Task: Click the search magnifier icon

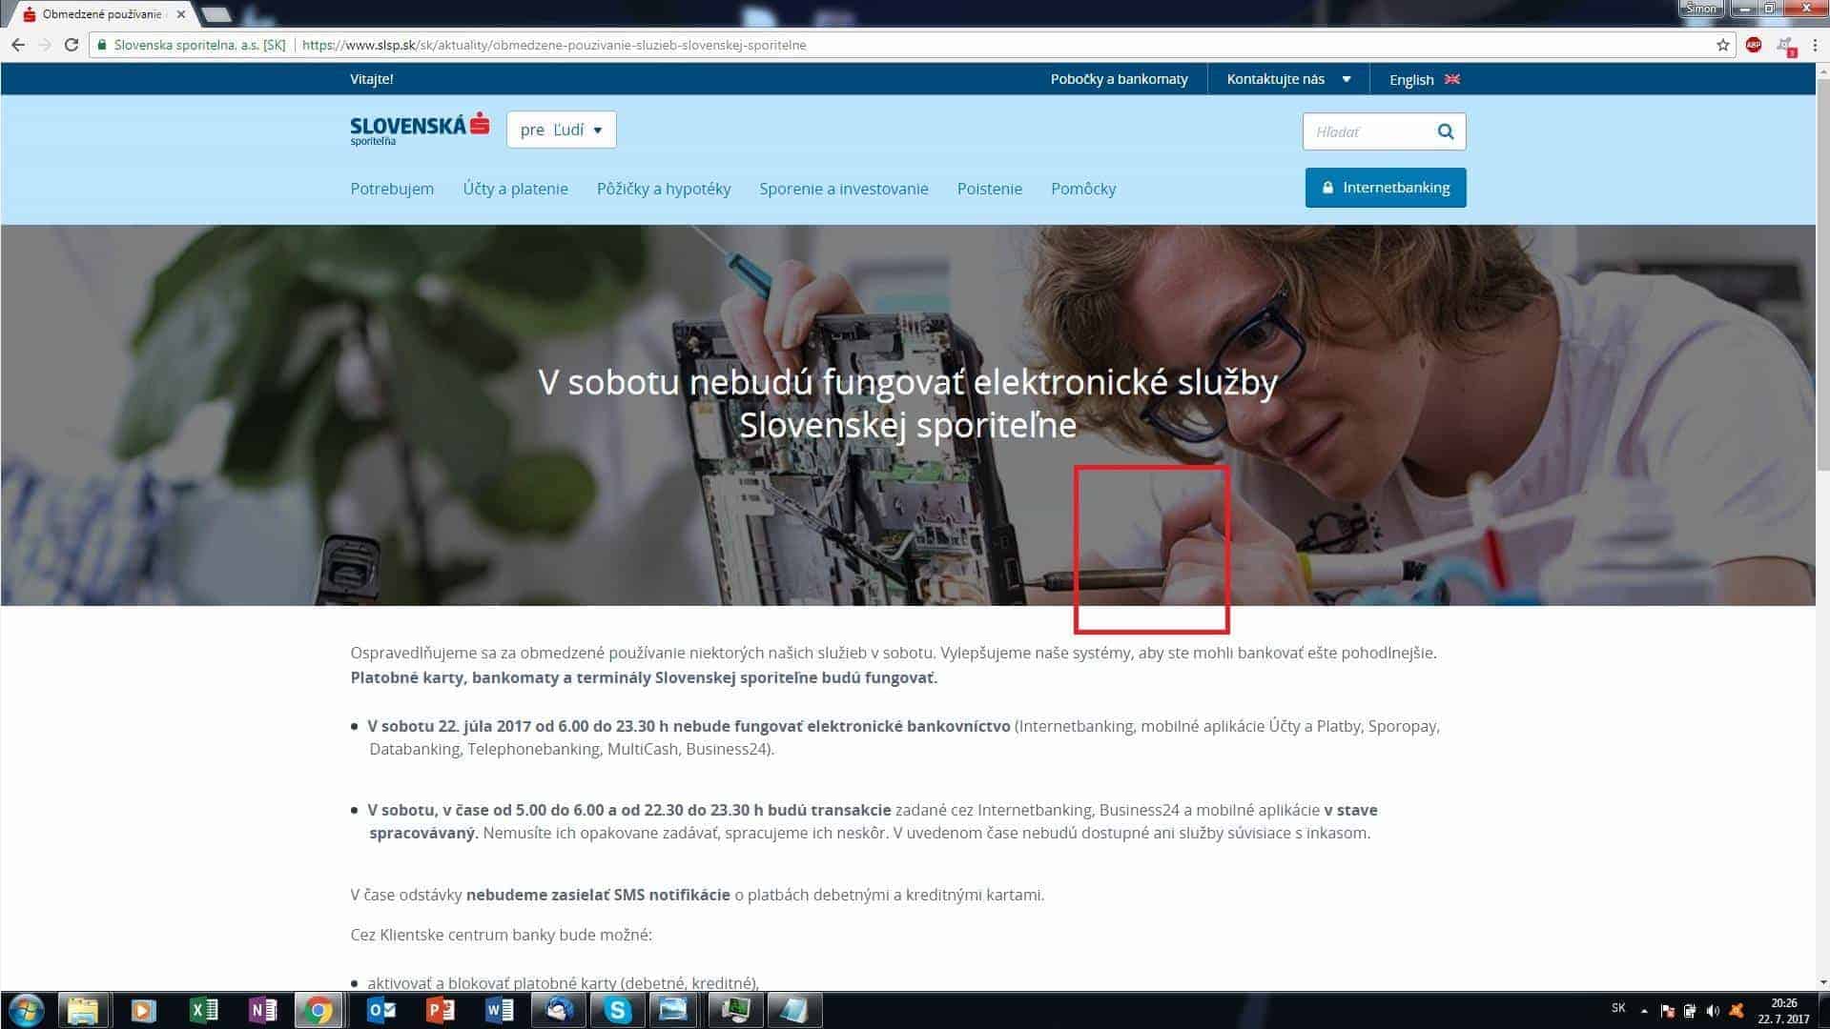Action: tap(1446, 131)
